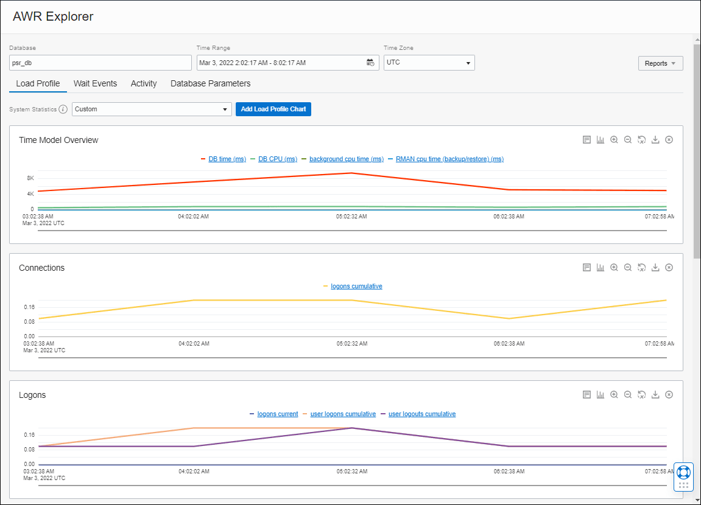This screenshot has height=505, width=701.
Task: Remove the Connections chart via its close icon
Action: click(669, 267)
